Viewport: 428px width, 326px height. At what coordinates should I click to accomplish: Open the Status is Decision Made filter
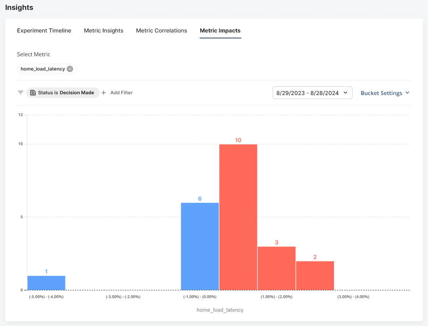click(63, 93)
